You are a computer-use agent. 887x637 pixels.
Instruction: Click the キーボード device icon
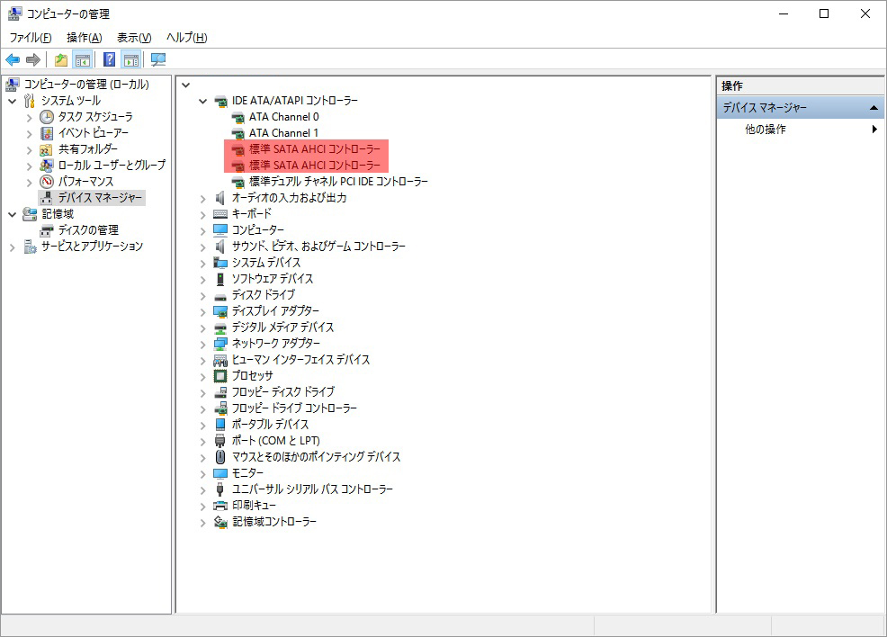click(x=220, y=214)
